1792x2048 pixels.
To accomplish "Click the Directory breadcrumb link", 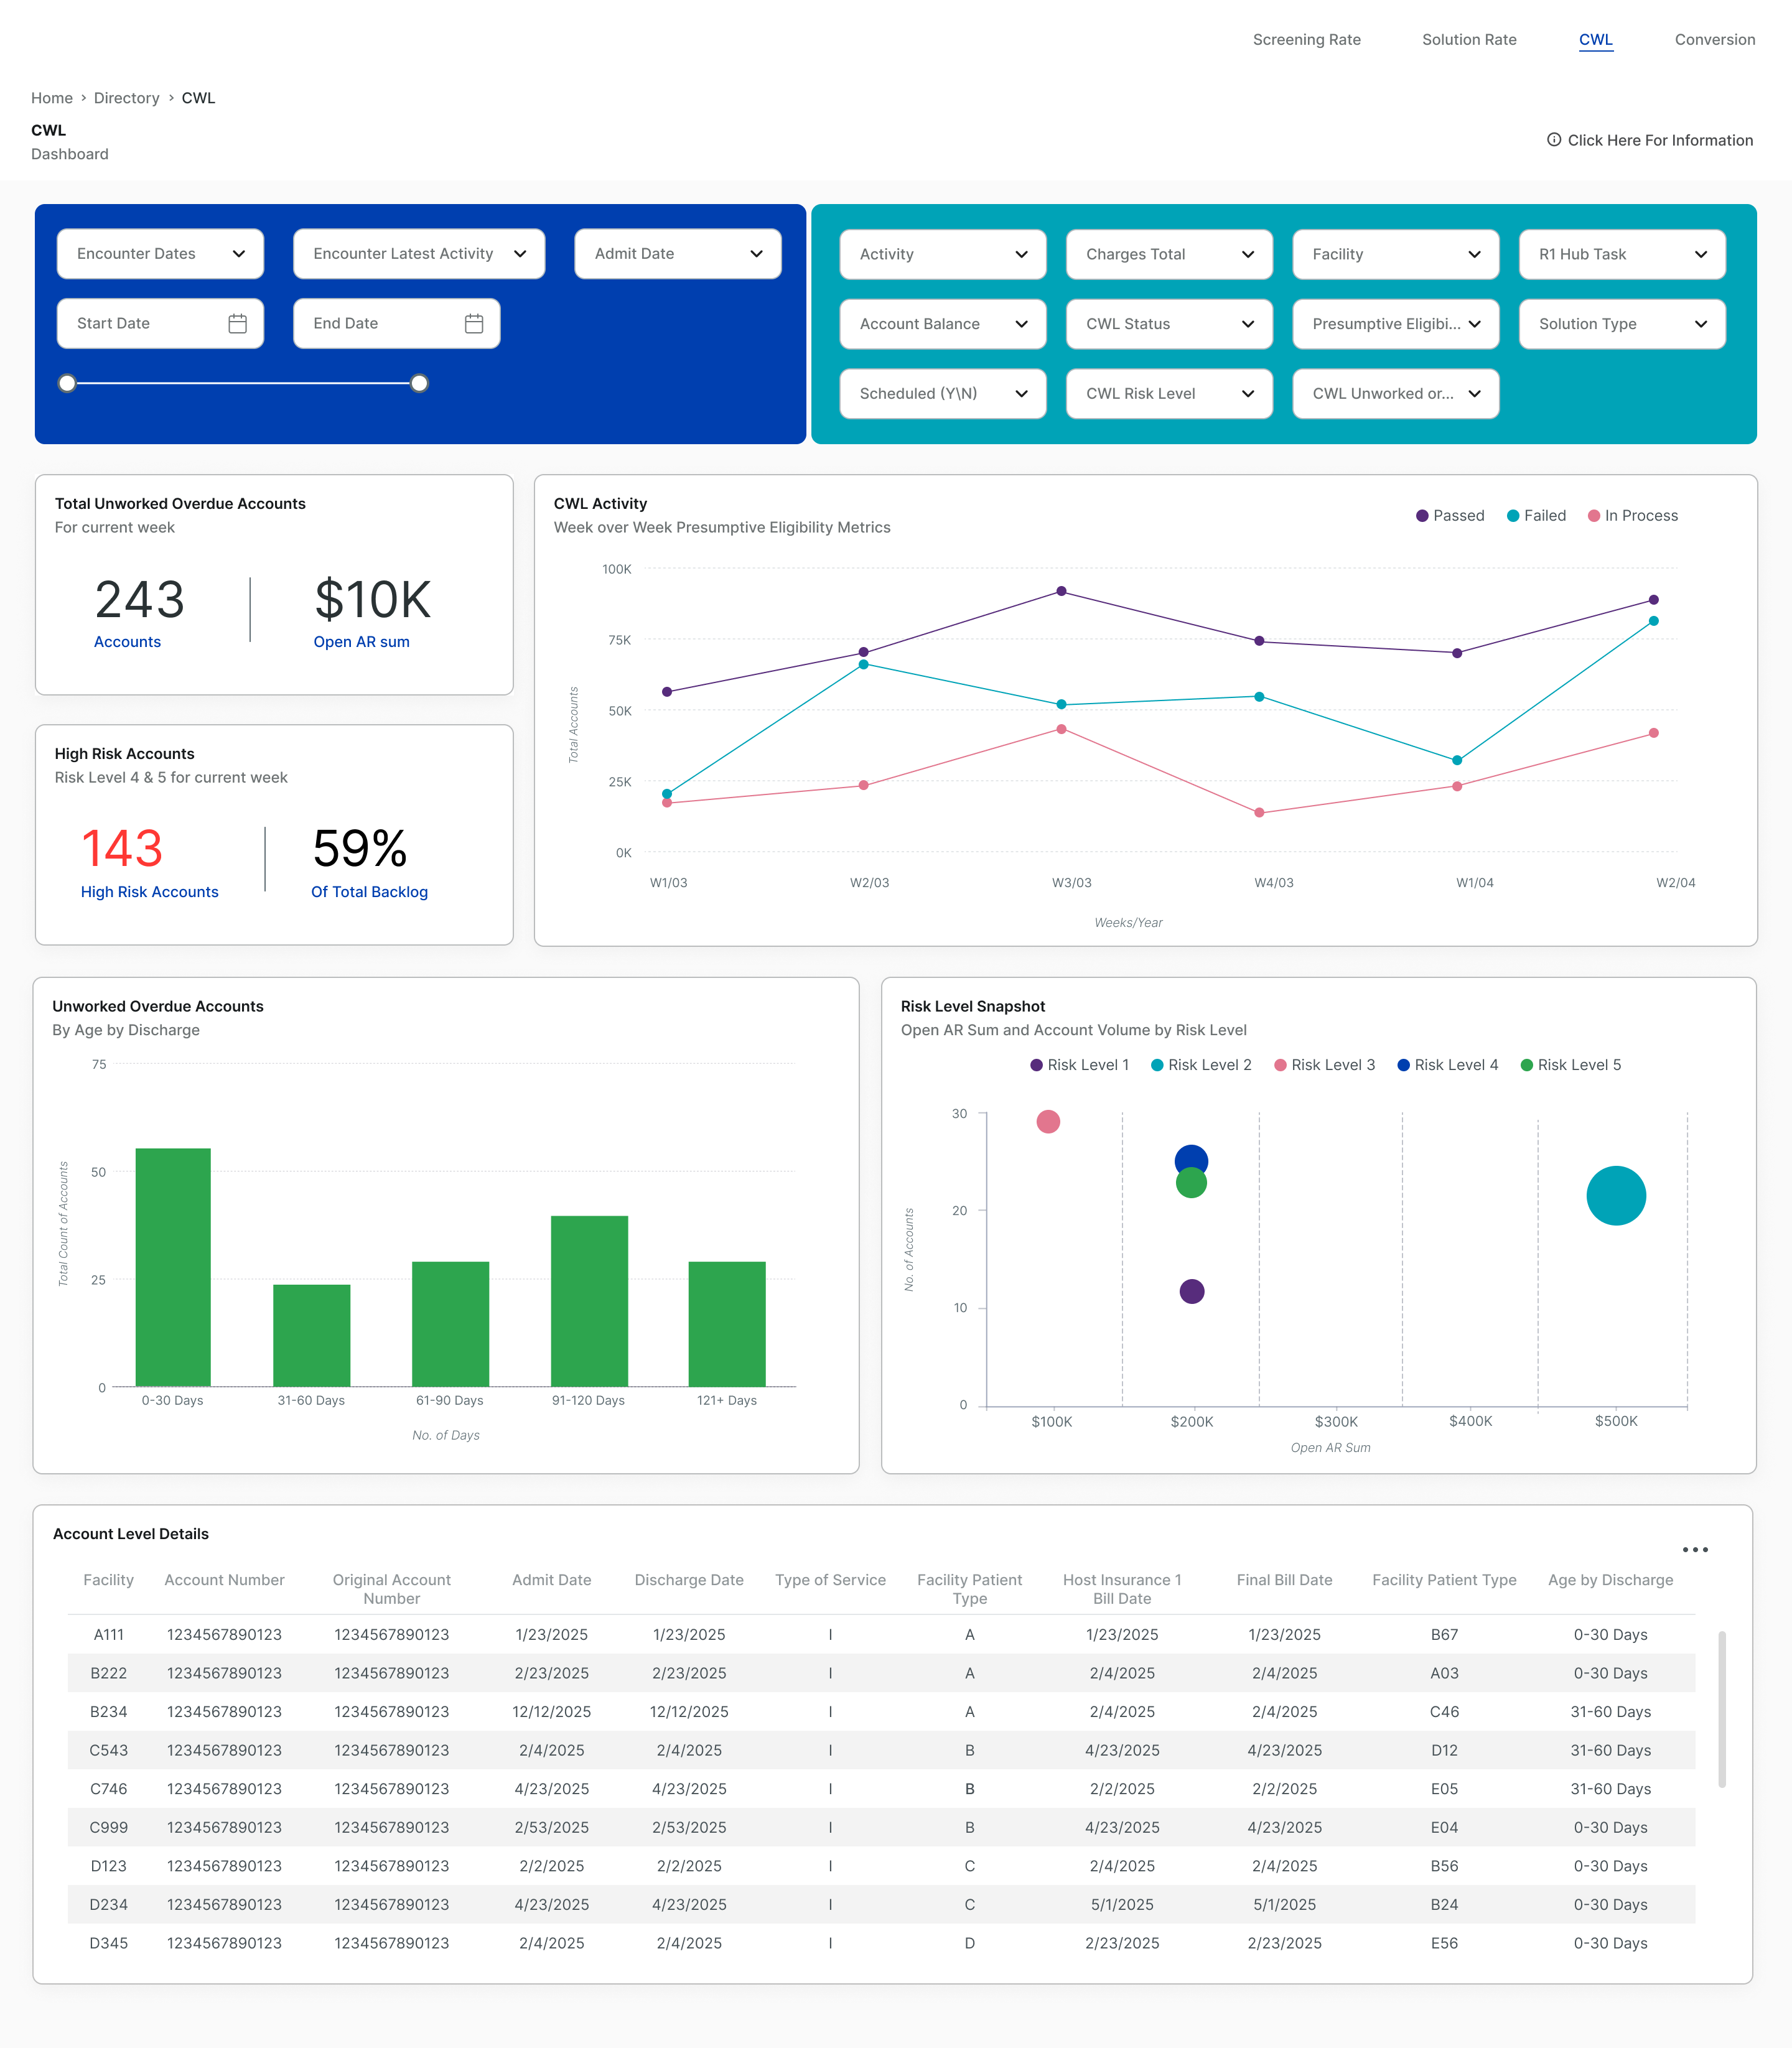I will tap(126, 98).
